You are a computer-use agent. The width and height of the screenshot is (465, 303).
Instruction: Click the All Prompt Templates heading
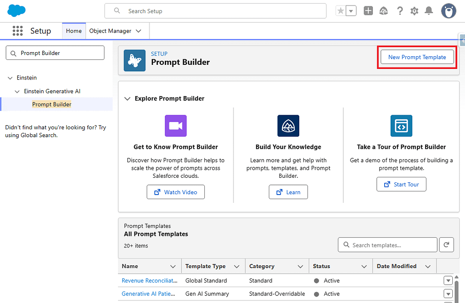[156, 234]
